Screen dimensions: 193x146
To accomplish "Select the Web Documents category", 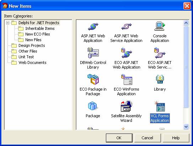I will point(32,63).
